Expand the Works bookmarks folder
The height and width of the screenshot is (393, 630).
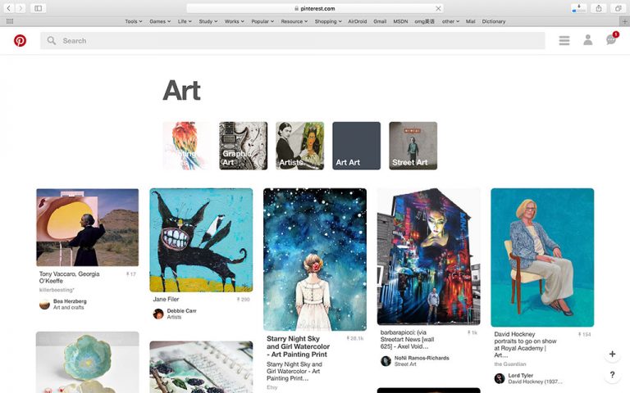[235, 21]
